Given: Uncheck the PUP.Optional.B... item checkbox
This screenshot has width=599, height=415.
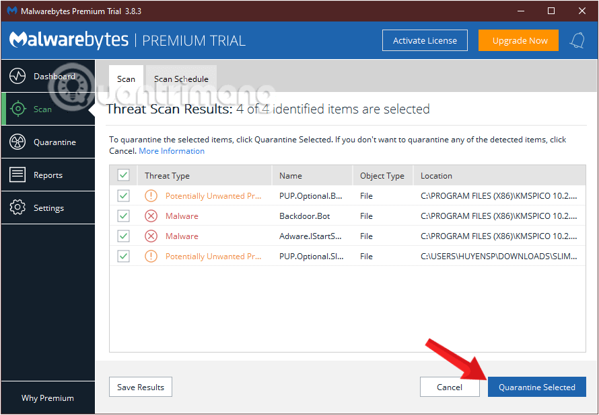Looking at the screenshot, I should pyautogui.click(x=123, y=196).
